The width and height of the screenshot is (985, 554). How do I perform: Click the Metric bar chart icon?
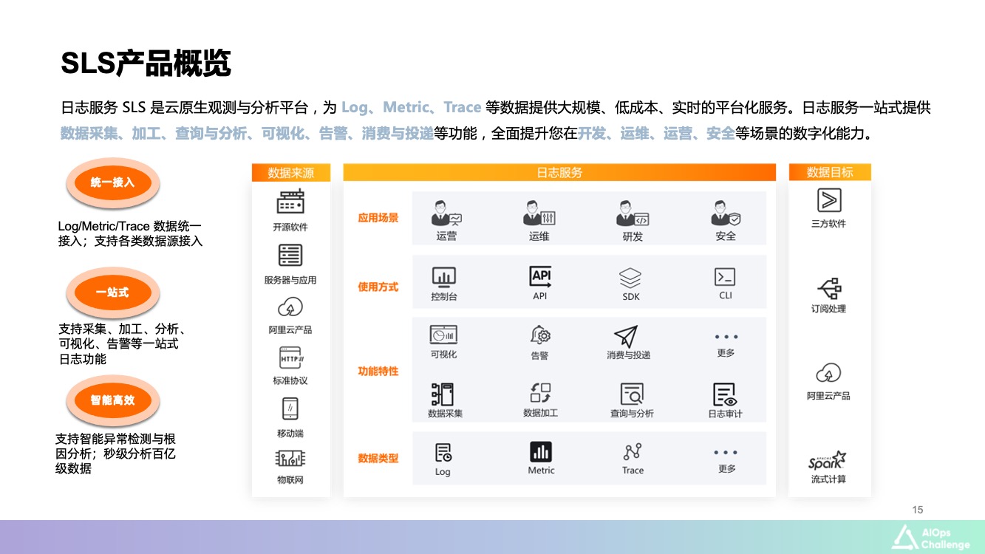(x=540, y=451)
